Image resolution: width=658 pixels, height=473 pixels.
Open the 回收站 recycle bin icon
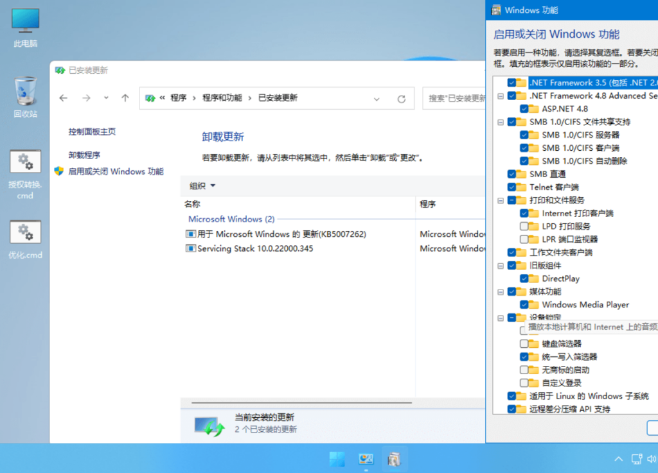25,97
